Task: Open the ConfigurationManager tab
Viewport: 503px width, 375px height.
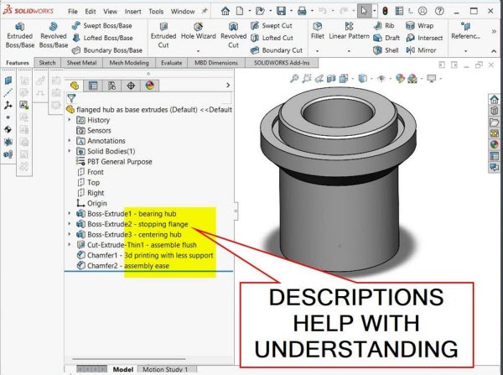Action: 112,86
